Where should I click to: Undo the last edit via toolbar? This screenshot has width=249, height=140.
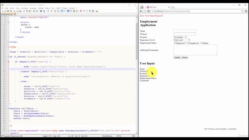(x=34, y=11)
